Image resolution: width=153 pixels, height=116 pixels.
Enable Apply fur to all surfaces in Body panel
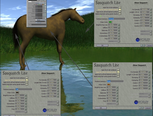(x=118, y=70)
